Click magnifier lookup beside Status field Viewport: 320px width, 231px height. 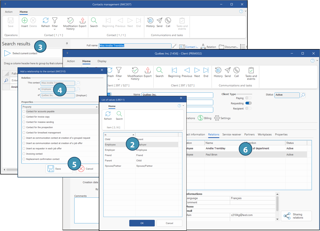303,95
